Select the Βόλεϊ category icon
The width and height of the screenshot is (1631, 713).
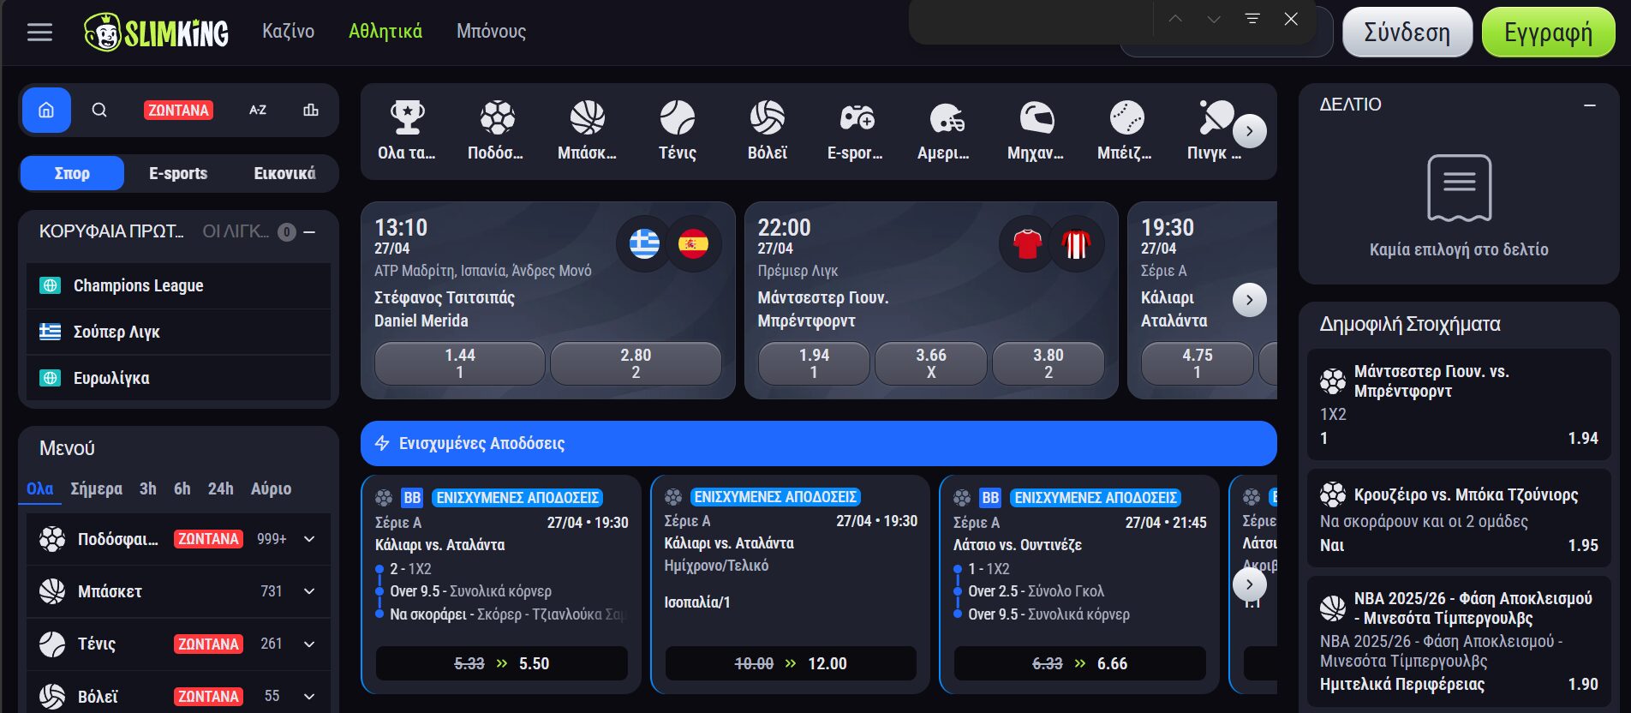[767, 117]
